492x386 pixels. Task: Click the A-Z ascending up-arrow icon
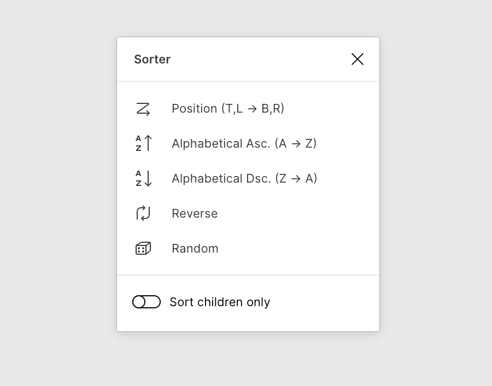click(143, 143)
